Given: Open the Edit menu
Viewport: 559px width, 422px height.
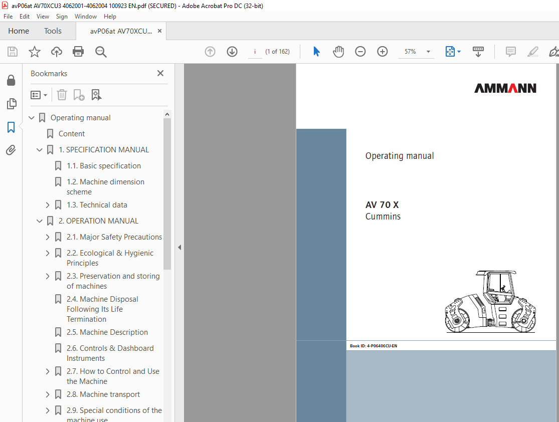Looking at the screenshot, I should pos(24,17).
